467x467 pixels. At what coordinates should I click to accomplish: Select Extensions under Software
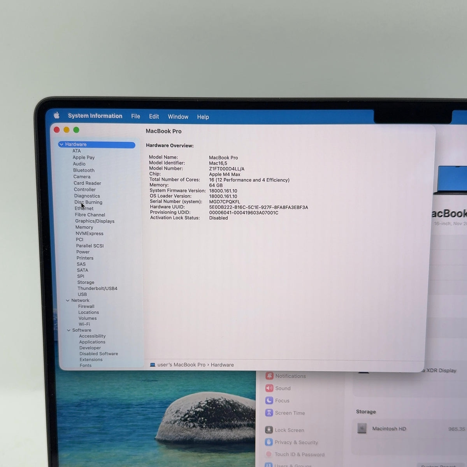click(91, 360)
